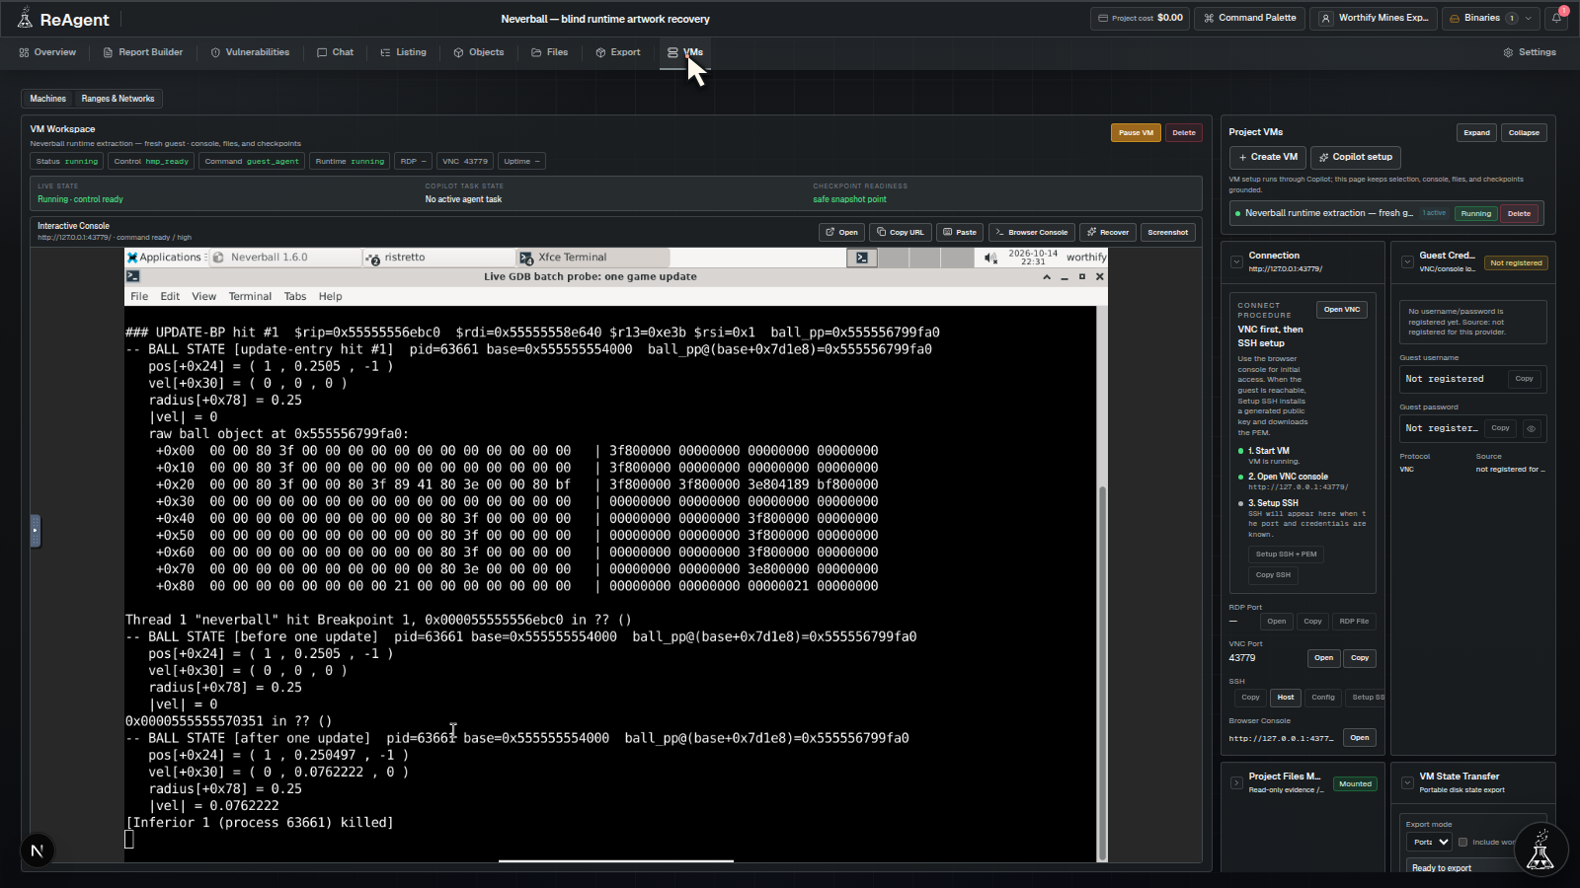Open the Export mode dropdown

1429,842
